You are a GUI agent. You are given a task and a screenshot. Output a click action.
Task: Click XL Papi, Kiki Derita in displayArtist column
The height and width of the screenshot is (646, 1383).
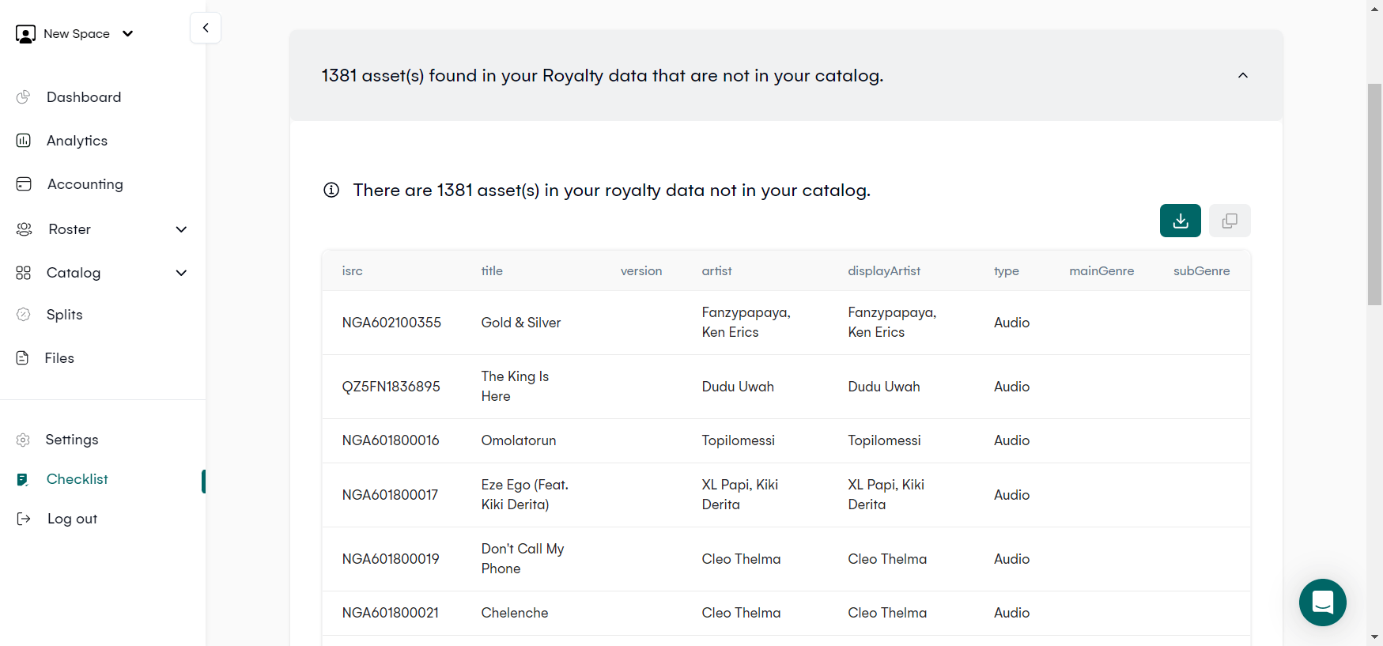tap(886, 495)
